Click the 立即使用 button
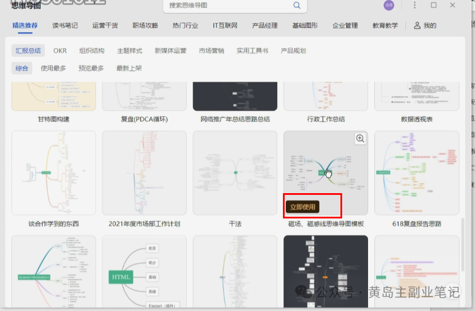This screenshot has width=475, height=311. (303, 207)
